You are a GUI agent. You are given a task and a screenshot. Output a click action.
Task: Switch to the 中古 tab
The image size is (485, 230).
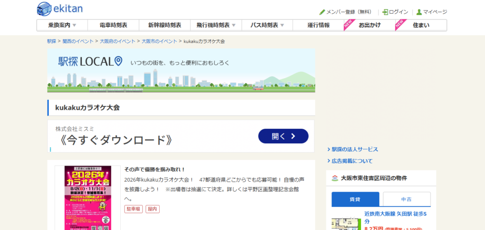406,199
